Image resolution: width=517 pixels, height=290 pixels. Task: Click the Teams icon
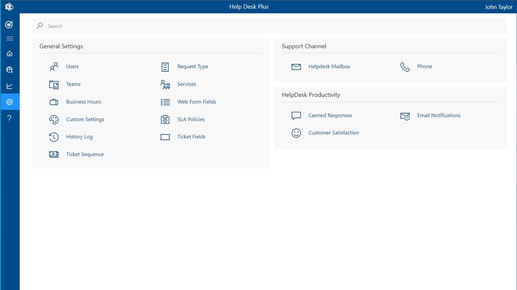pyautogui.click(x=54, y=85)
